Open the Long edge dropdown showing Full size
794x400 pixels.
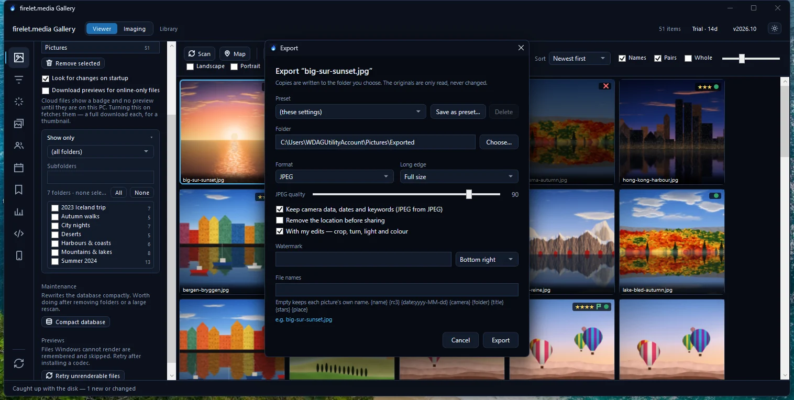(459, 177)
